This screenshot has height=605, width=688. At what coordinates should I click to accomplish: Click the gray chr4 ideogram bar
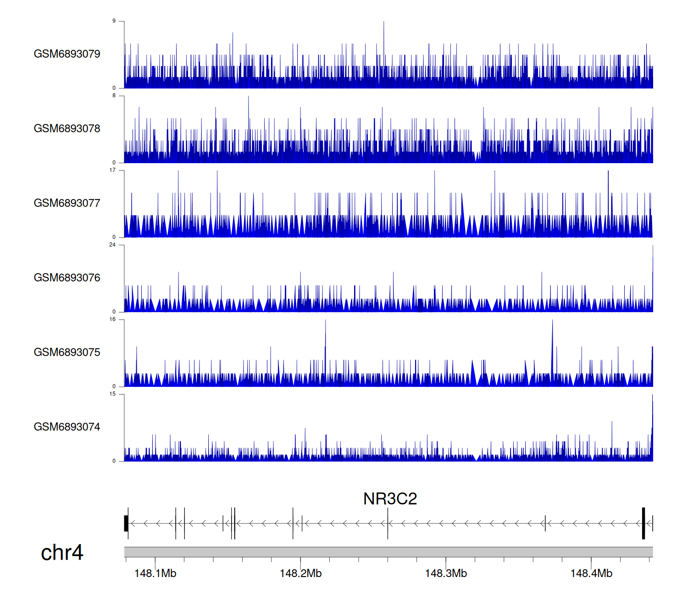click(x=388, y=552)
